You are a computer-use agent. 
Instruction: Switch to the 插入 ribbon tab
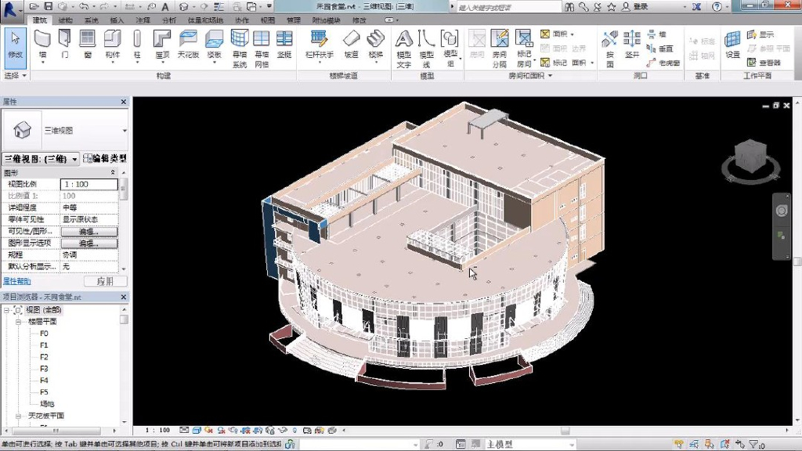pos(117,20)
